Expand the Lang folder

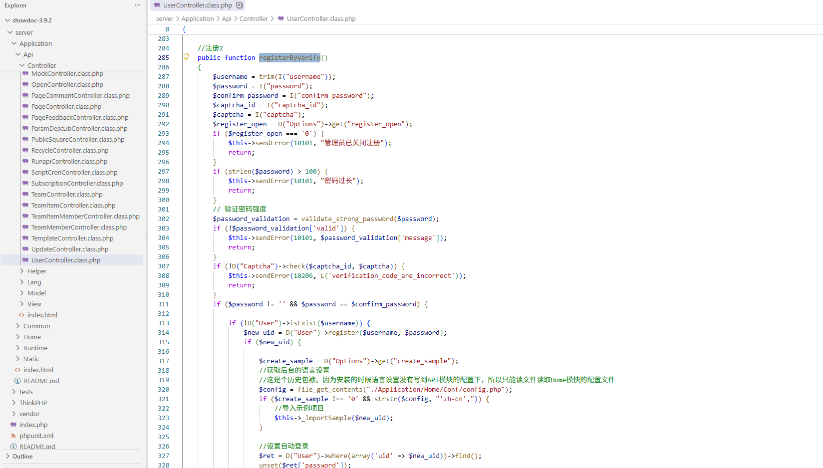pyautogui.click(x=22, y=282)
